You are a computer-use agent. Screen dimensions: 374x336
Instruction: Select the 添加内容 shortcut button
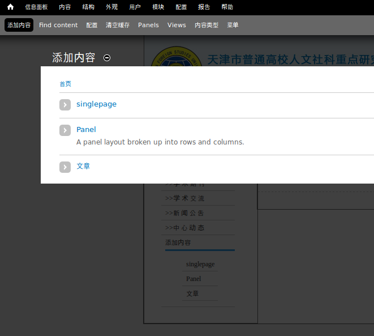click(19, 25)
